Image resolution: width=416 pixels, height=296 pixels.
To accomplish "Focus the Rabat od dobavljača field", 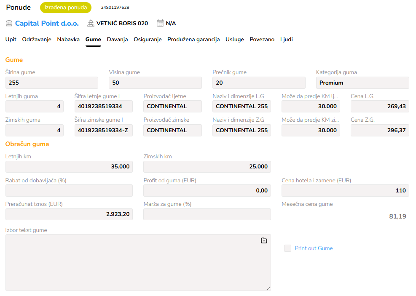I will [69, 191].
